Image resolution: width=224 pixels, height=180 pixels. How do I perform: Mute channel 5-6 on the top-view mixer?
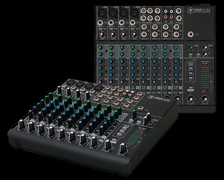148,88
